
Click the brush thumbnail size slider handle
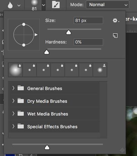pos(47,147)
